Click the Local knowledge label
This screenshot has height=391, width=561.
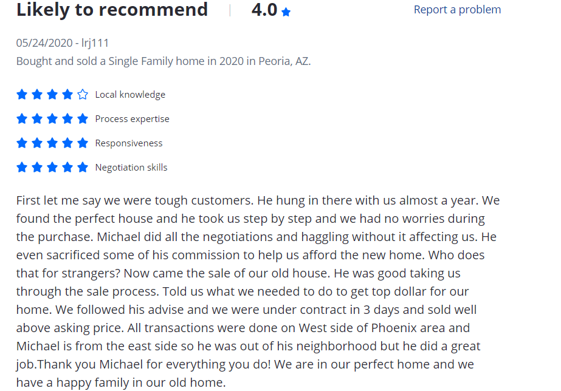tap(130, 95)
